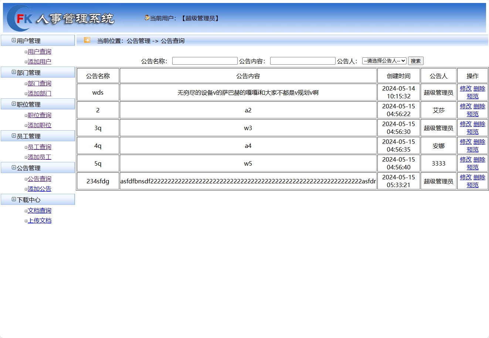The image size is (489, 338).
Task: Open 添加公告 from the sidebar
Action: tap(39, 189)
